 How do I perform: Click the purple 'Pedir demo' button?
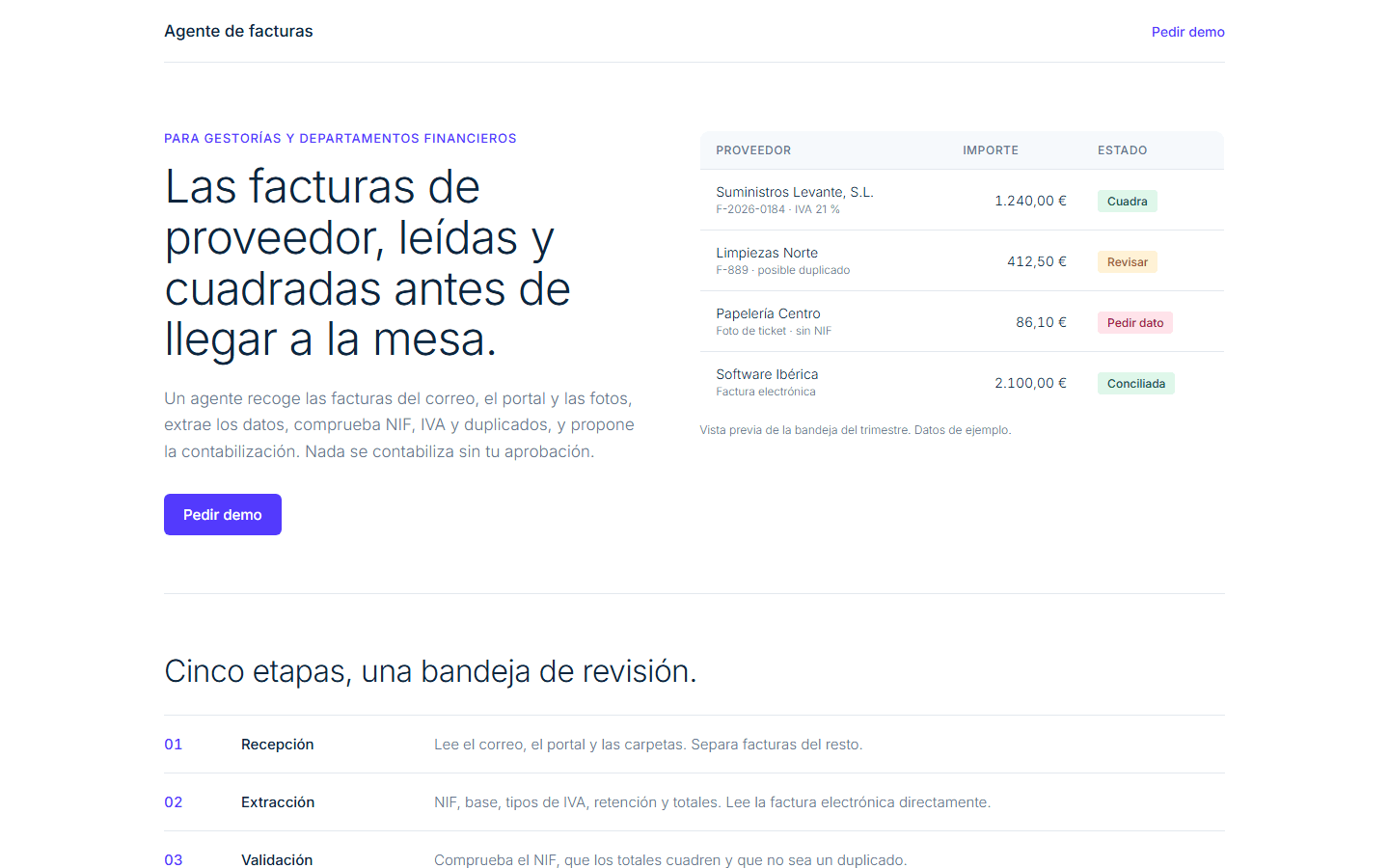(x=223, y=514)
